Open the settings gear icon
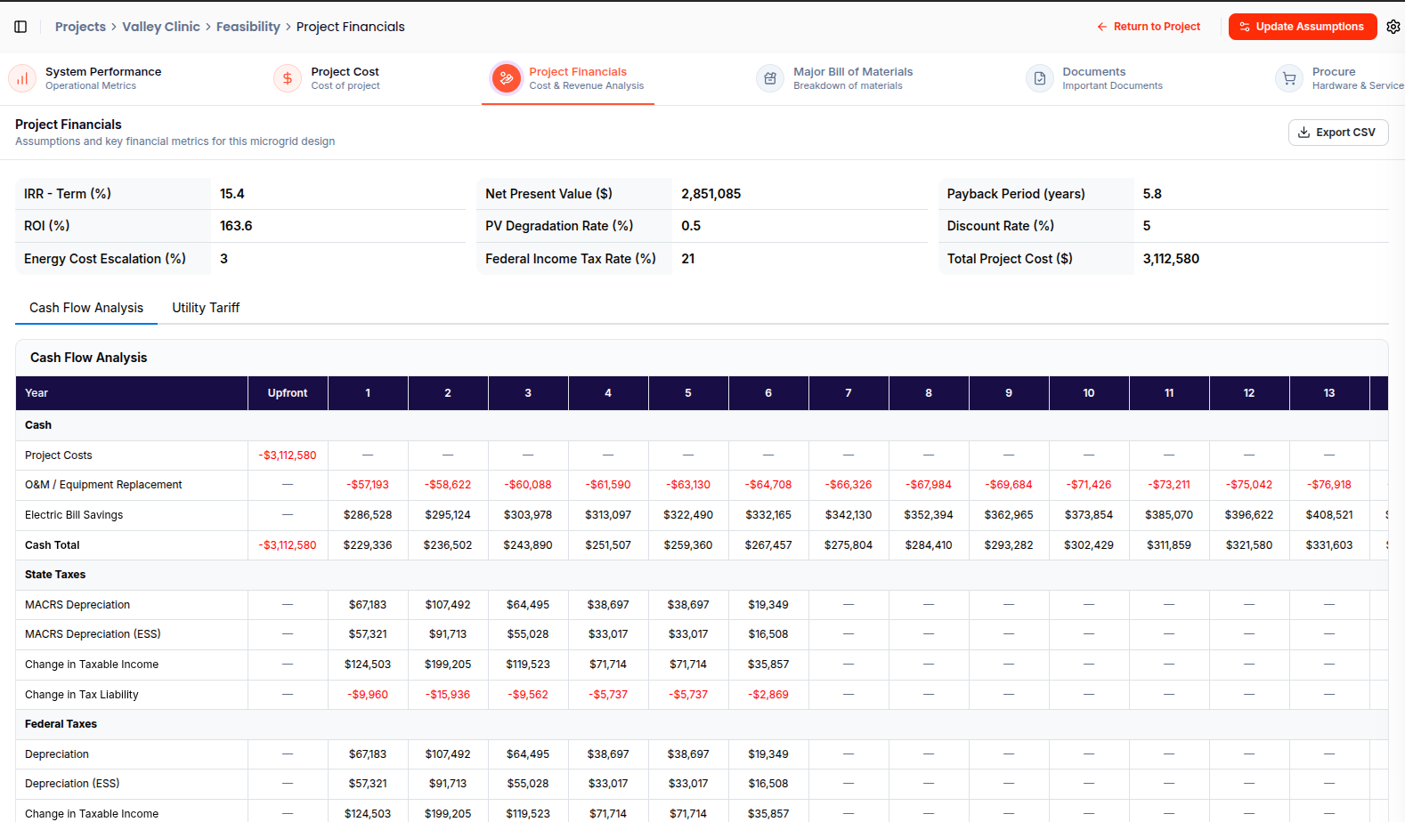 coord(1393,27)
